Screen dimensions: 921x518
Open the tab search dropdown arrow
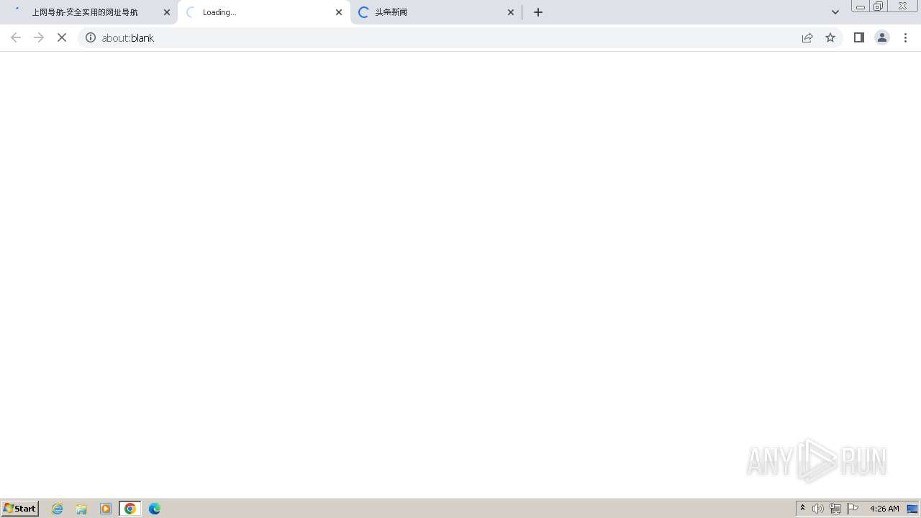pyautogui.click(x=835, y=12)
